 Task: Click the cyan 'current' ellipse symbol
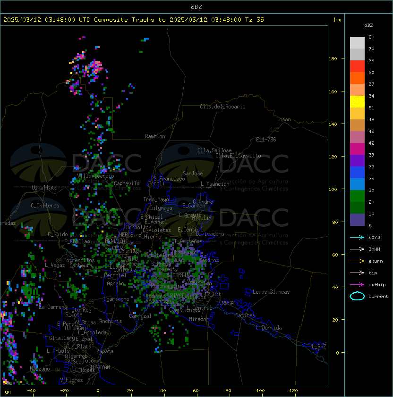pyautogui.click(x=357, y=296)
